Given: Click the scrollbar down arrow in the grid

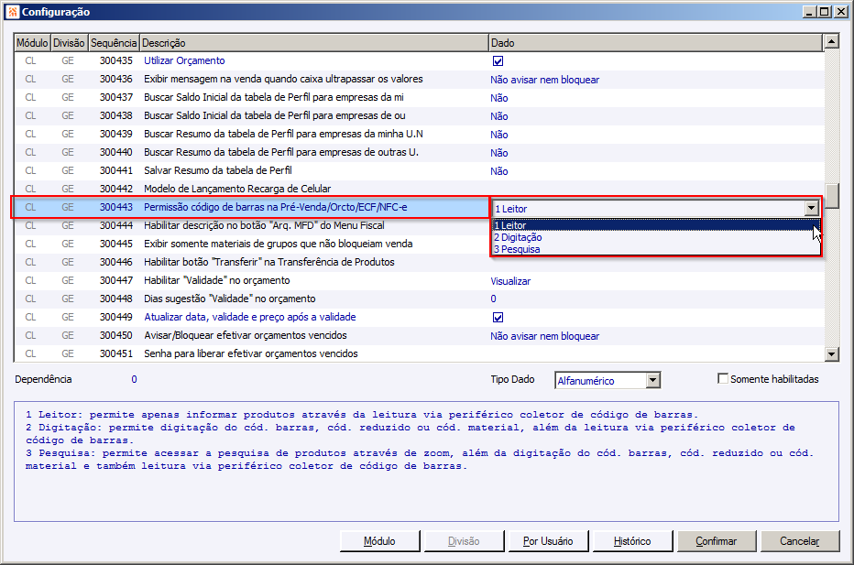Looking at the screenshot, I should coord(831,354).
